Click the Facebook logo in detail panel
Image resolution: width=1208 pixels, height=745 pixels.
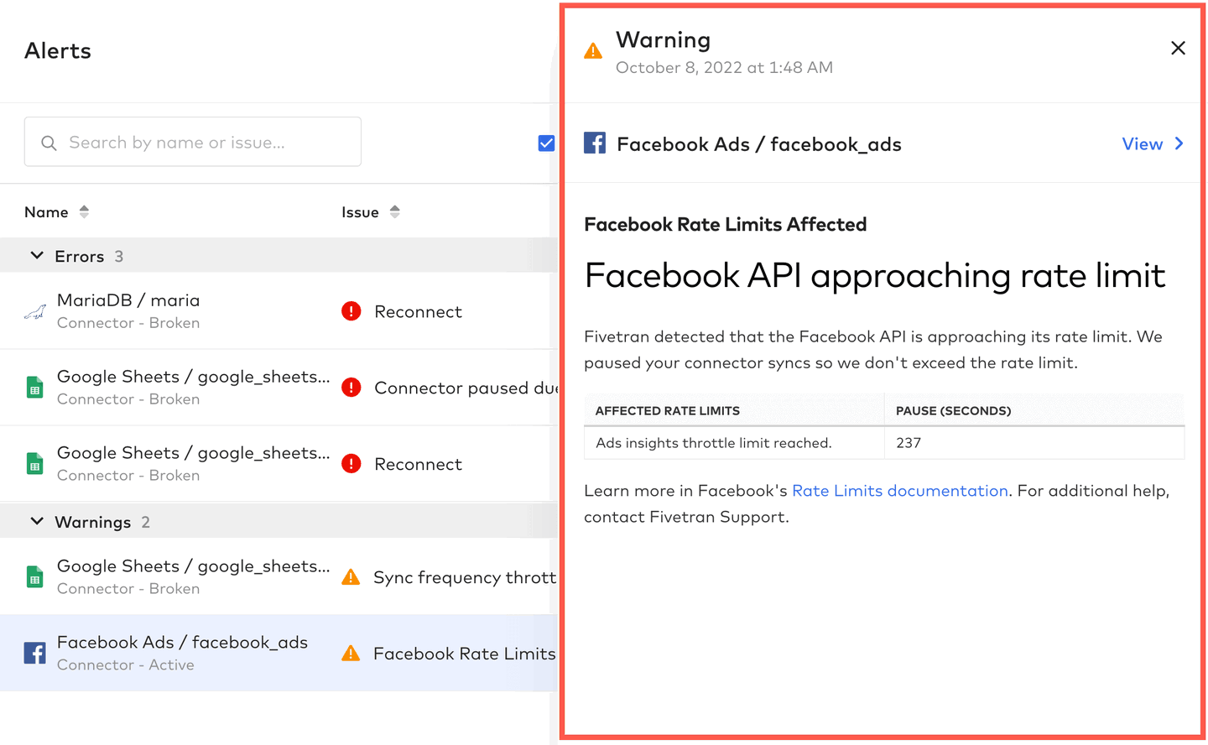595,143
